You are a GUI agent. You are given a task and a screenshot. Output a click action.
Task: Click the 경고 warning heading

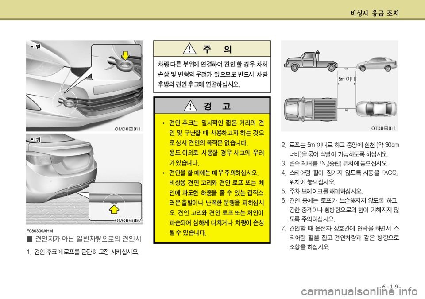[217, 106]
